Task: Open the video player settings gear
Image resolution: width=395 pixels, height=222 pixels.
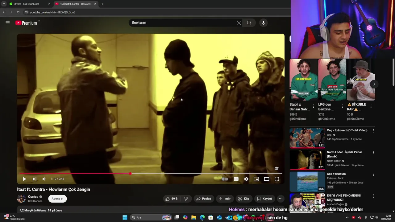Action: coord(246,179)
